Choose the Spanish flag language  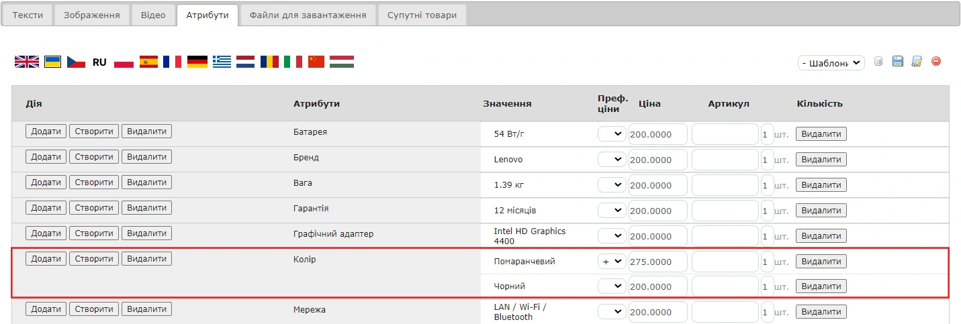click(148, 62)
